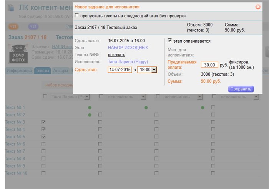Click Текст № 1 first column green dot
Image resolution: width=269 pixels, height=189 pixels.
(x=90, y=108)
